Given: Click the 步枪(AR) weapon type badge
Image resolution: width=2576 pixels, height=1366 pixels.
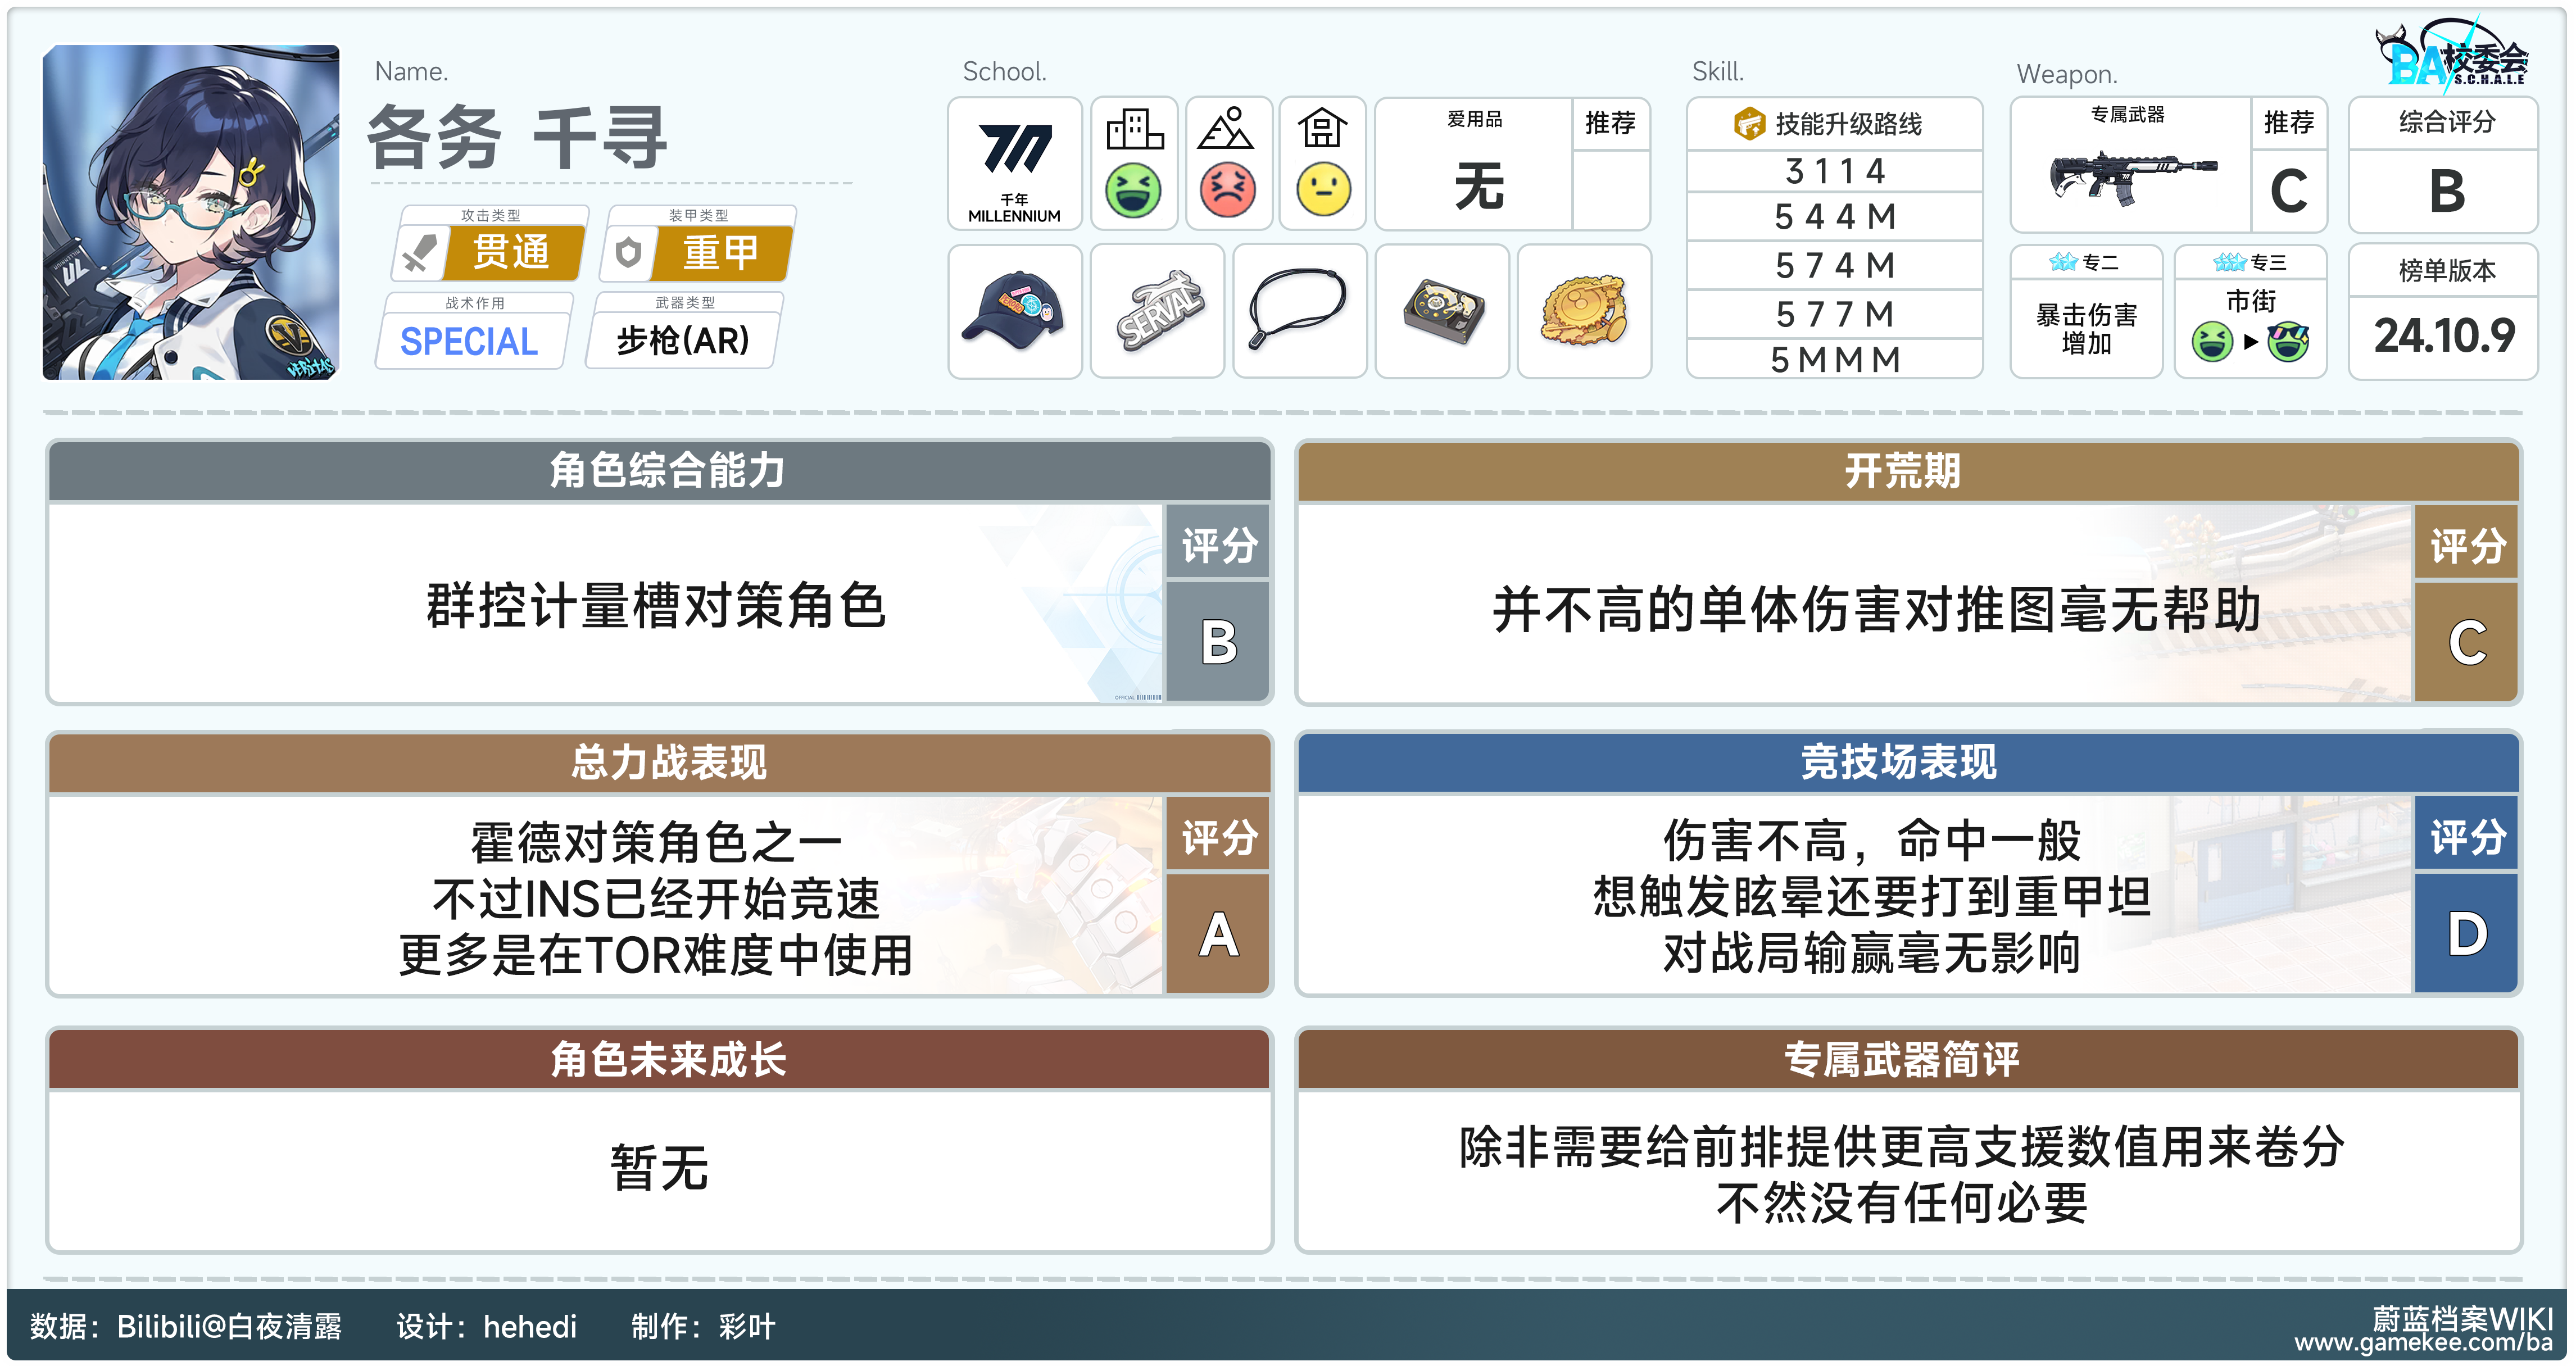Looking at the screenshot, I should pyautogui.click(x=683, y=341).
